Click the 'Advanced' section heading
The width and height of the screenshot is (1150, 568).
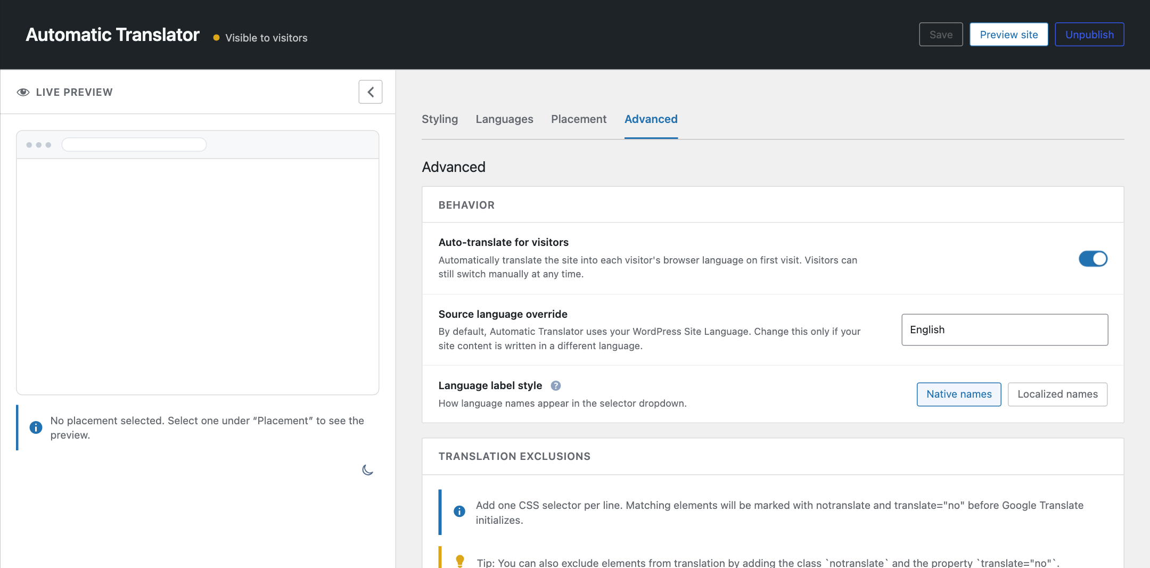coord(454,167)
